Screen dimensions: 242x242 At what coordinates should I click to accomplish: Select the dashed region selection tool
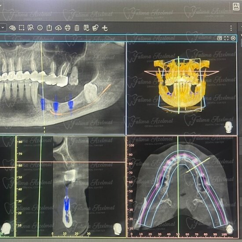tap(22, 28)
